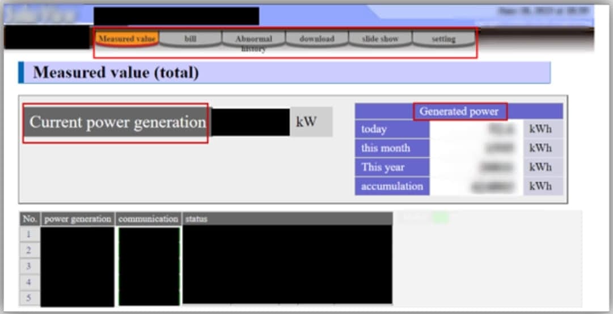Screen dimensions: 613x314
Task: Select the this month row label
Action: (x=391, y=148)
